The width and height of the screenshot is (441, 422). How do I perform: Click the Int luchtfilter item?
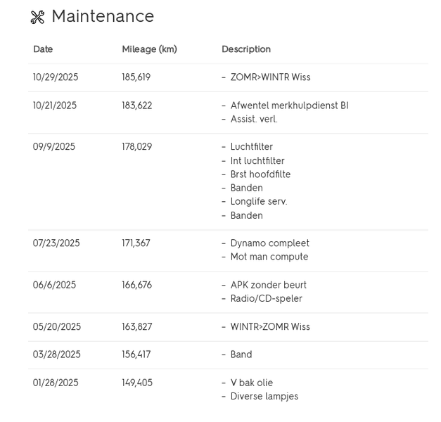pos(257,161)
